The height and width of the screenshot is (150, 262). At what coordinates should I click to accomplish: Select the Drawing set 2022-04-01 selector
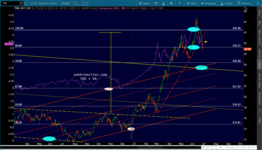[240, 147]
